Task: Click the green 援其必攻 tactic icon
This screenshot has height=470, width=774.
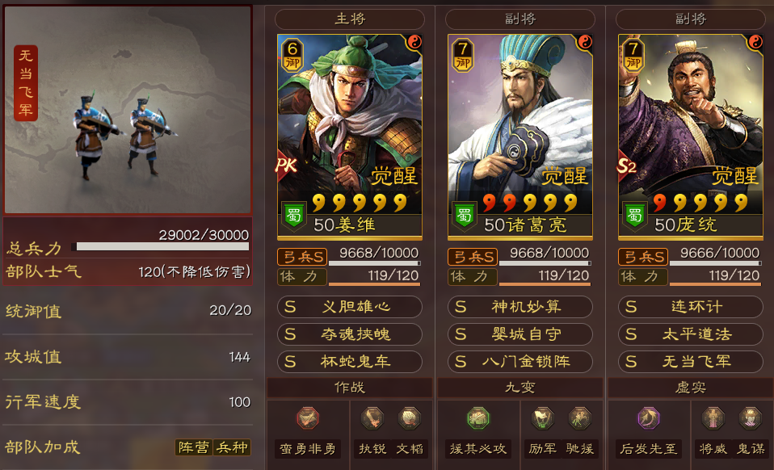Action: tap(477, 418)
